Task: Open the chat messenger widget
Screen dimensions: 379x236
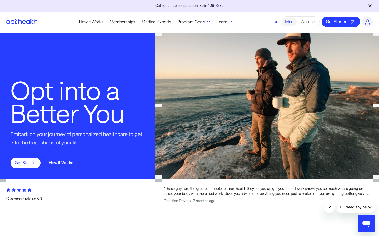Action: tap(366, 223)
